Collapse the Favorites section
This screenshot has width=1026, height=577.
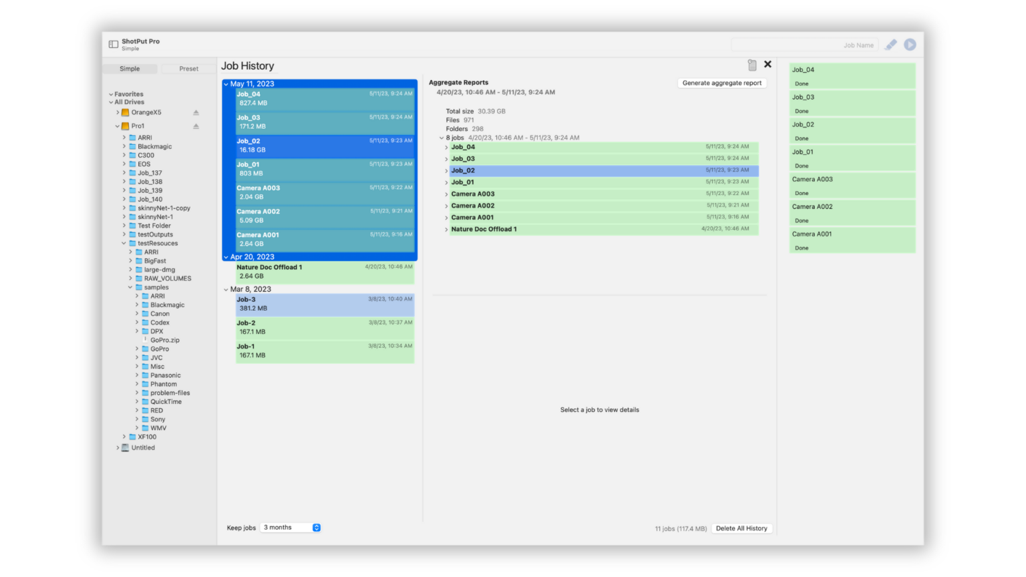coord(110,93)
